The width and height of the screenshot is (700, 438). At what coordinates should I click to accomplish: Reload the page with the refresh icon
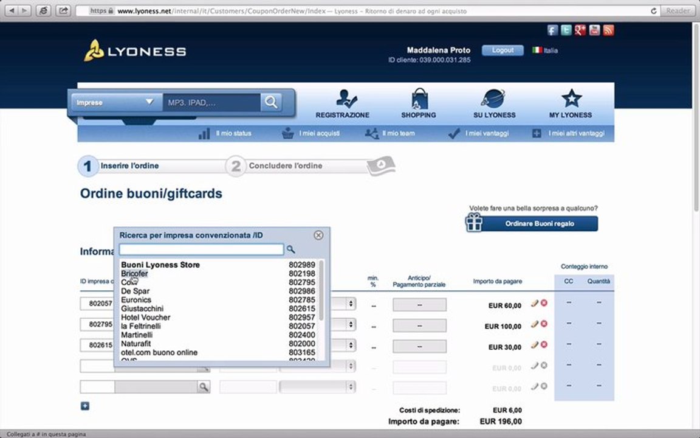[x=654, y=11]
